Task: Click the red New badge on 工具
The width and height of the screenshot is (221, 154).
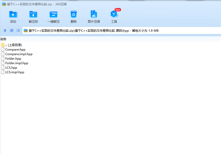Action: pyautogui.click(x=118, y=10)
